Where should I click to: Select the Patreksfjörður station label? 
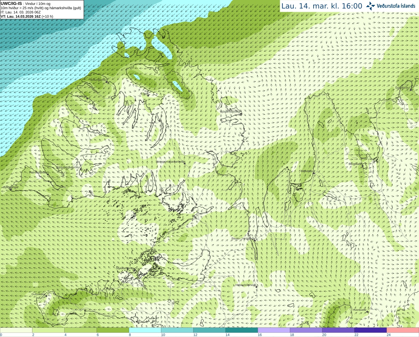coord(38,172)
